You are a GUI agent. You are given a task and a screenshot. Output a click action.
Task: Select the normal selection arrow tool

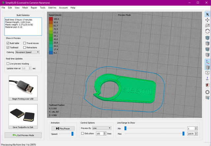click(207, 14)
